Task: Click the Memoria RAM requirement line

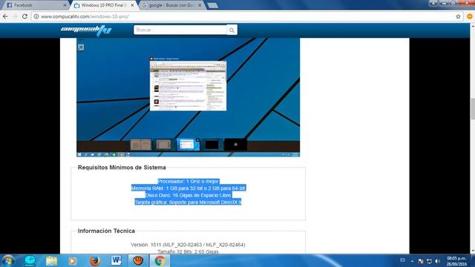Action: 188,188
